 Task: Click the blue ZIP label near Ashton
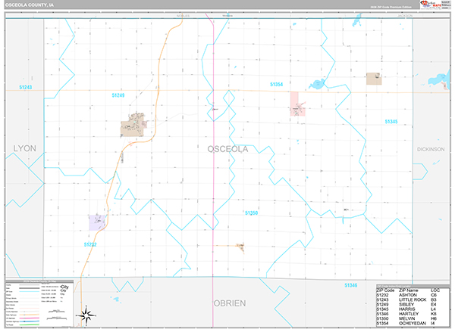tap(90, 244)
